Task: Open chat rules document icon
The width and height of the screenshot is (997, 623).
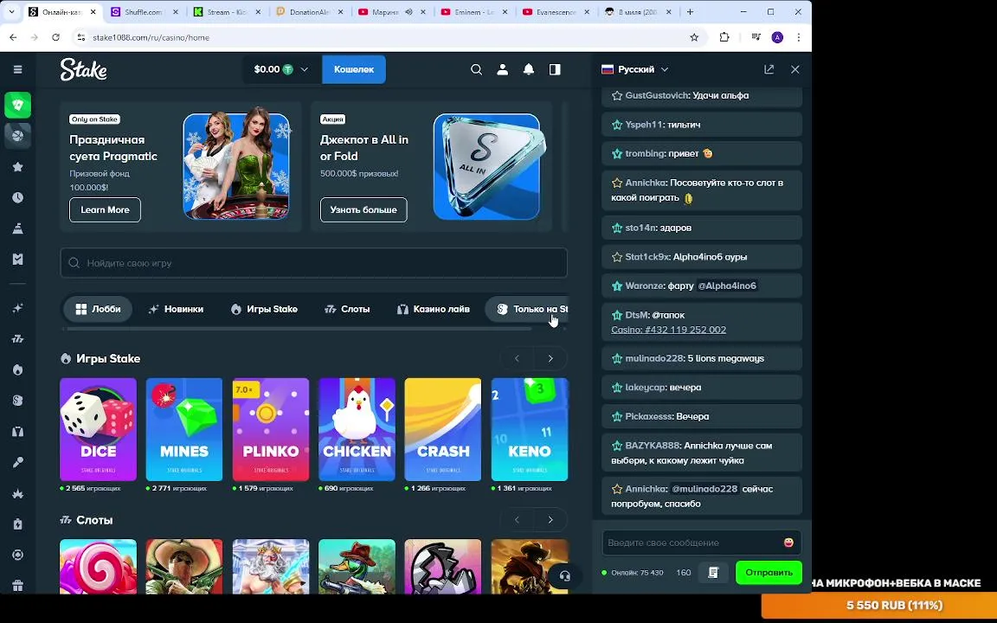Action: [713, 572]
